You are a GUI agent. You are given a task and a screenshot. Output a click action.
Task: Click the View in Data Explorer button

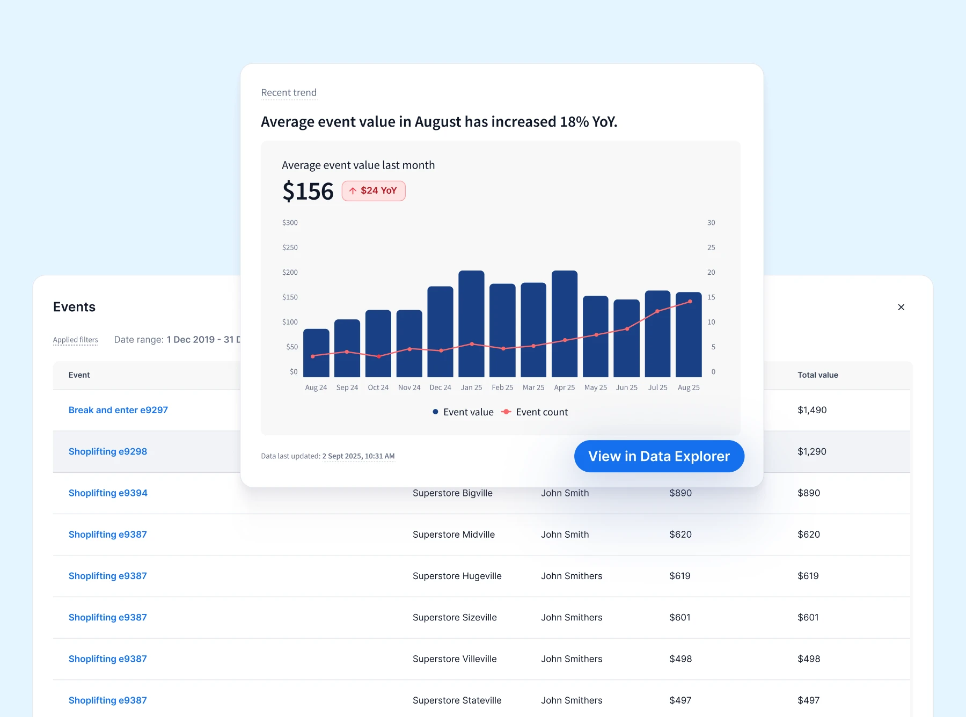click(x=659, y=456)
